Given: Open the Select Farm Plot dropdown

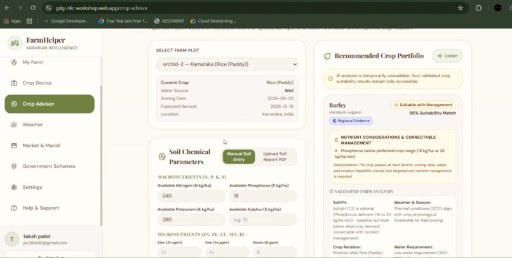Looking at the screenshot, I should coord(227,64).
